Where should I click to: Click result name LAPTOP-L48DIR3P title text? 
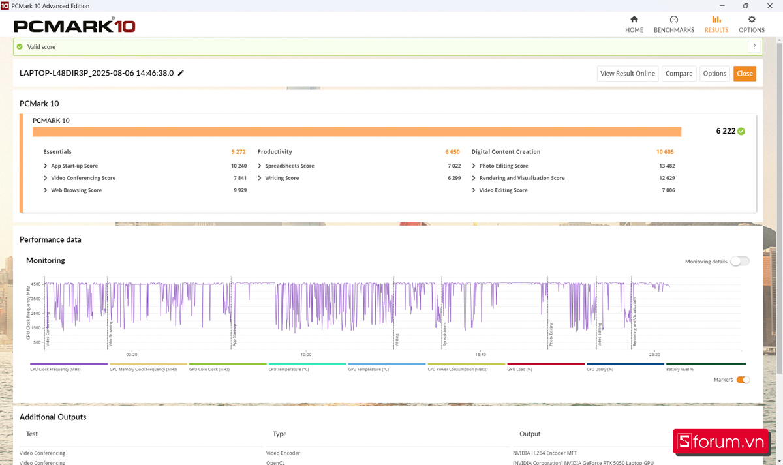click(x=97, y=73)
